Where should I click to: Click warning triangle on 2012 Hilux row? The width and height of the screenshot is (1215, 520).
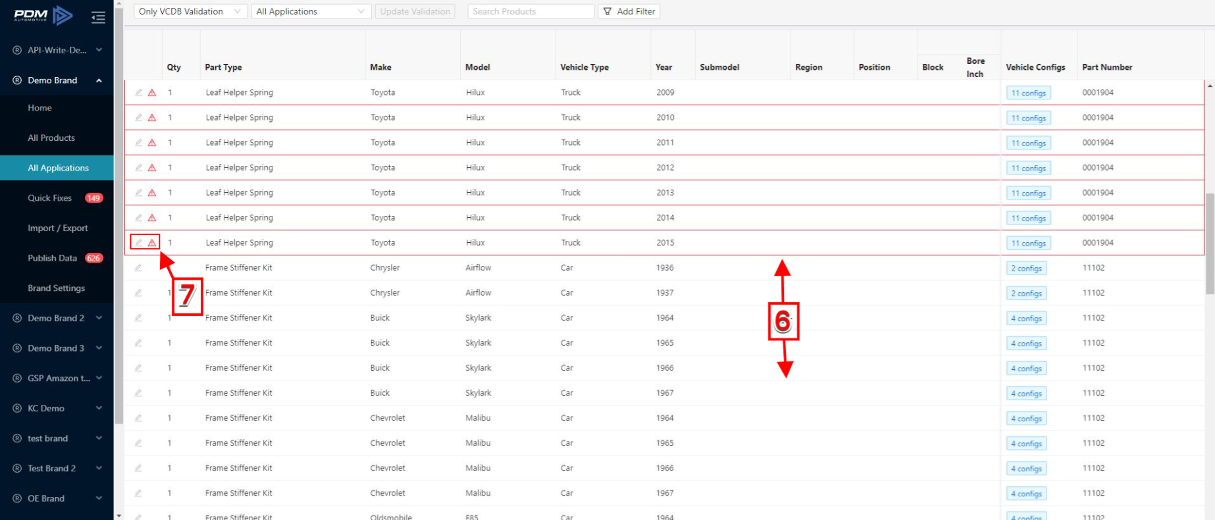[x=152, y=167]
